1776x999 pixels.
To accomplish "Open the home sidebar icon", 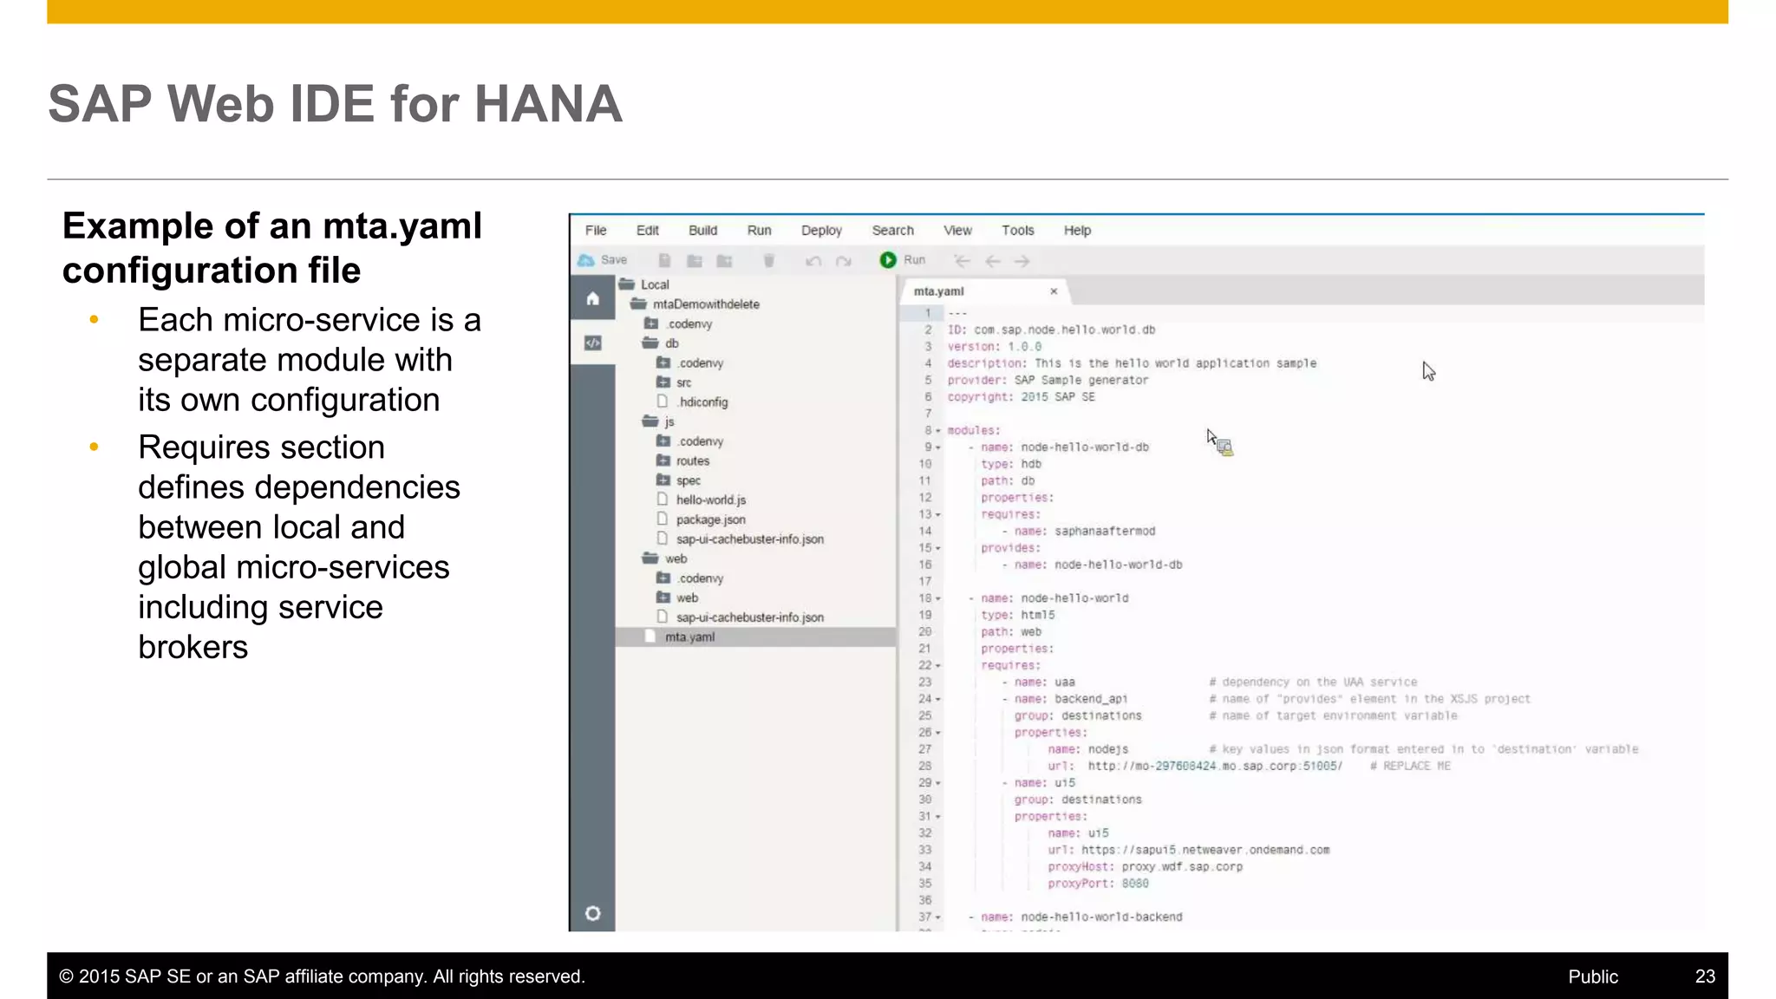I will [593, 299].
